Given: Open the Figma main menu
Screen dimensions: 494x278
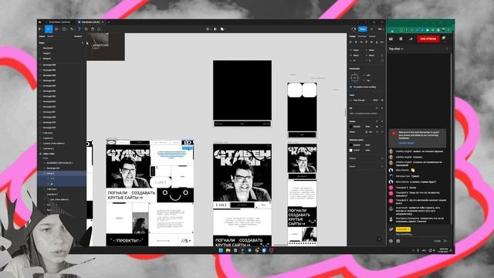Looking at the screenshot, I should point(40,29).
